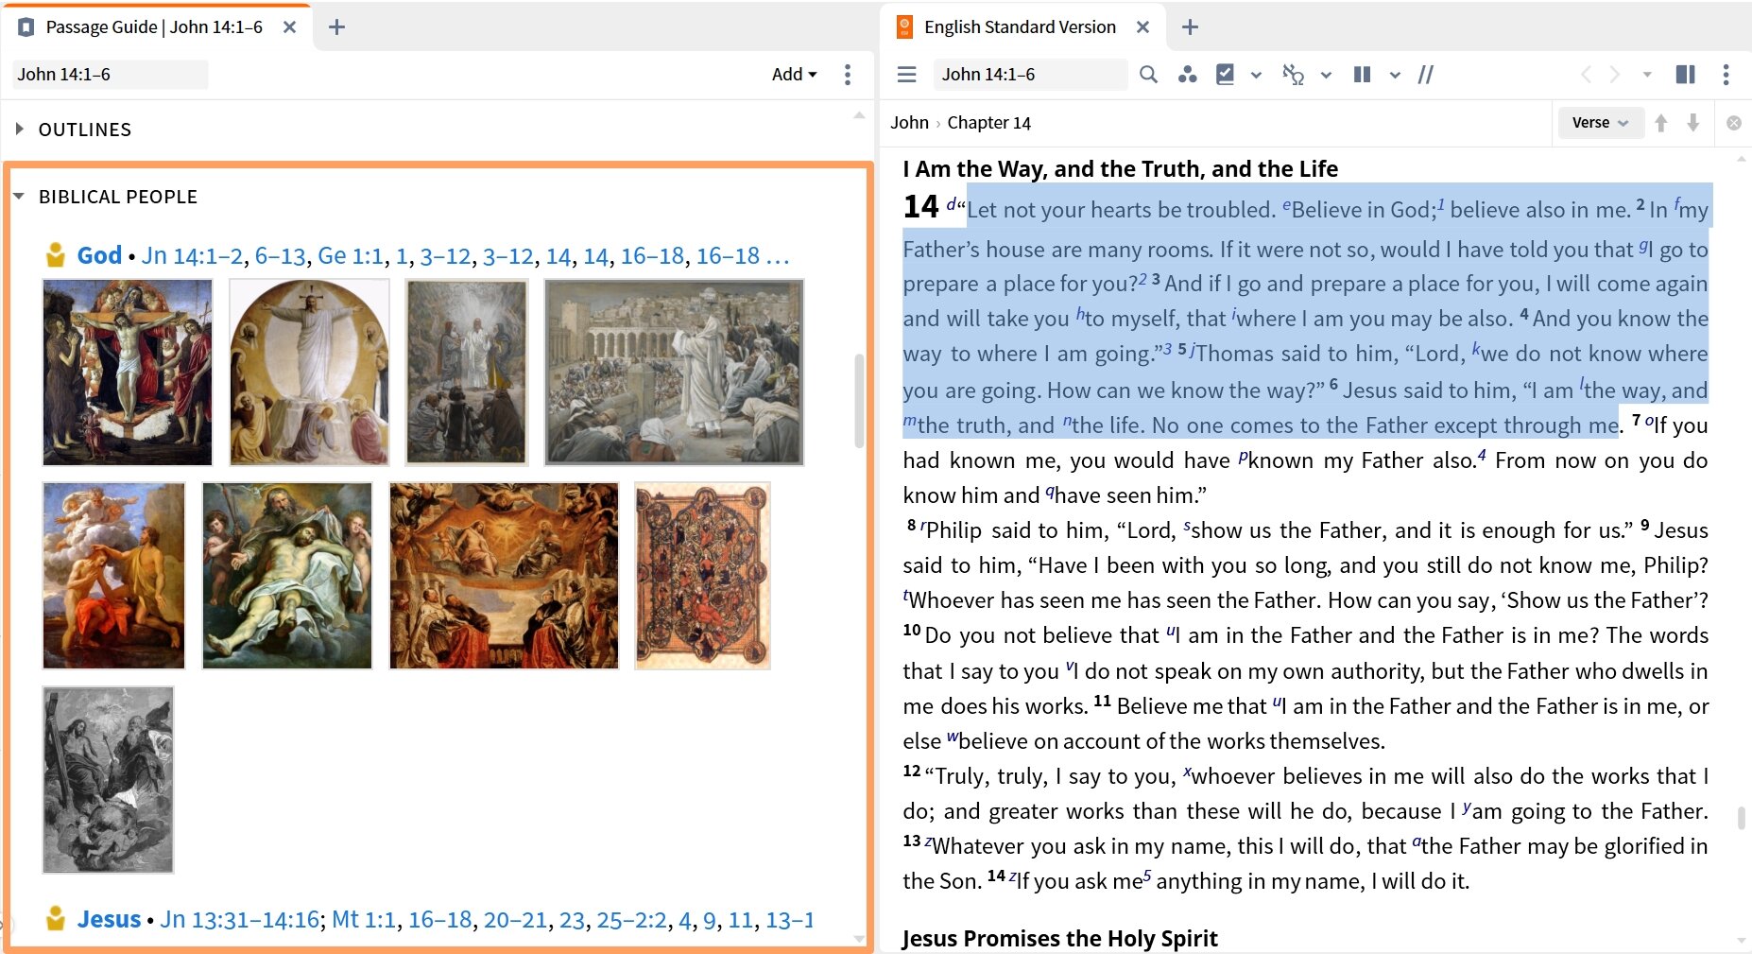Click the Passage Guide vertical scrollbar
Image resolution: width=1752 pixels, height=954 pixels.
click(859, 401)
